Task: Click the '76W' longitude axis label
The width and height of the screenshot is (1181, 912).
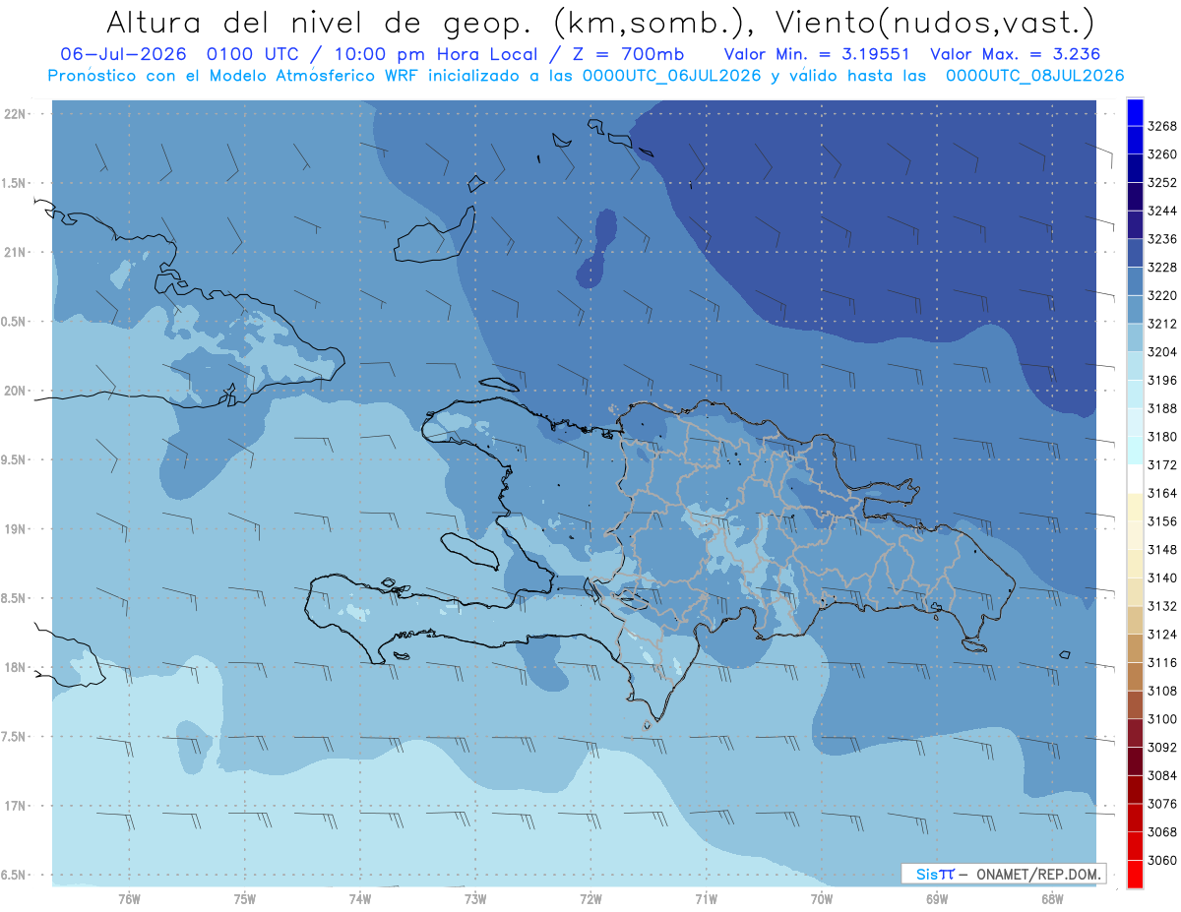Action: pyautogui.click(x=129, y=898)
